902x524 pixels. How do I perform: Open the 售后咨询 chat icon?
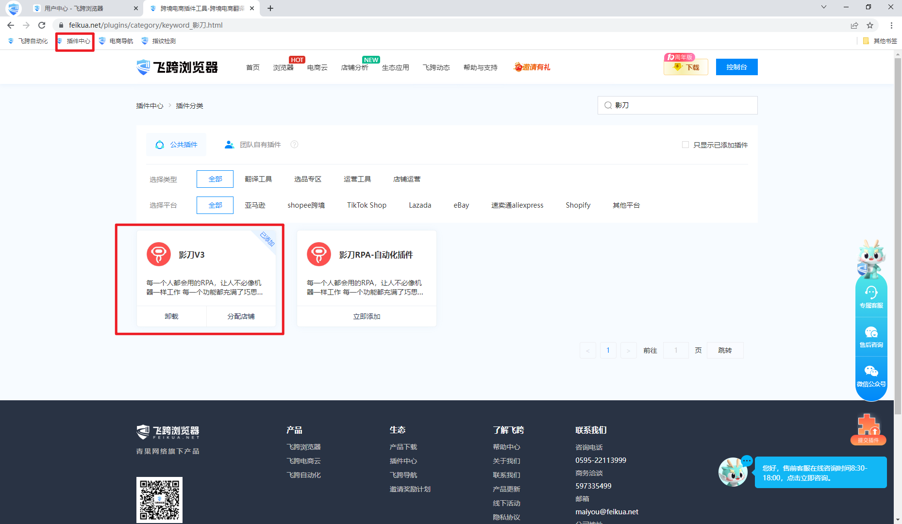[x=871, y=332]
